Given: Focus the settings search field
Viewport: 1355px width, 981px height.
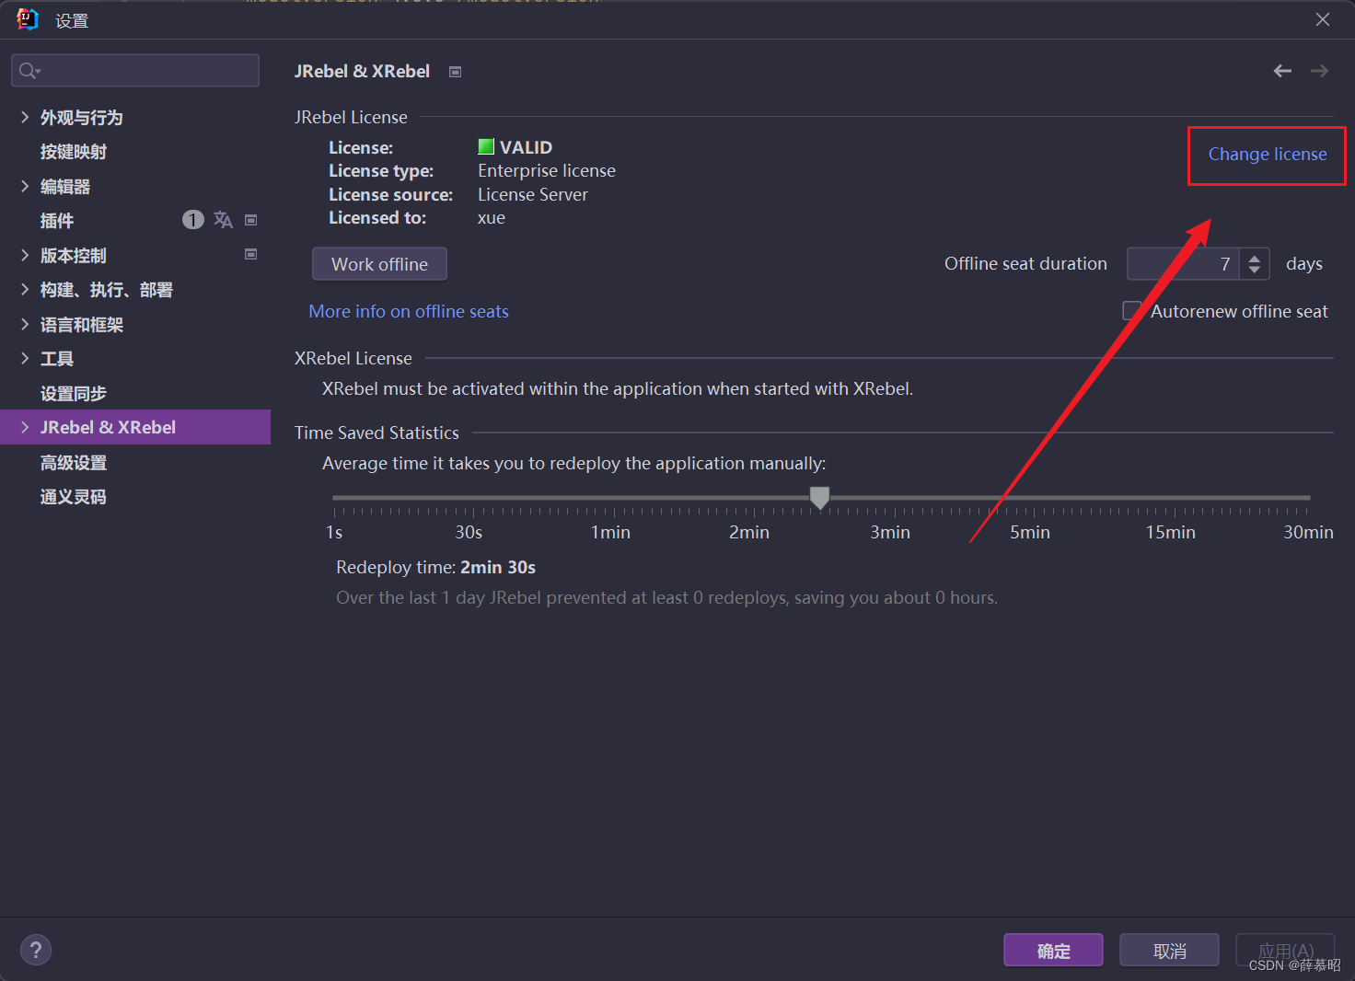Looking at the screenshot, I should pos(135,71).
